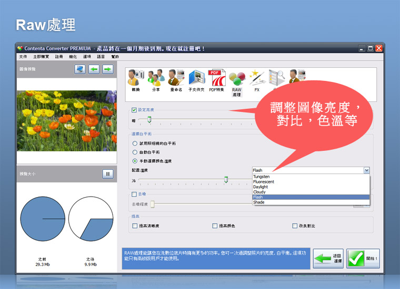This screenshot has height=289, width=400.
Task: Click the brightness slider handle
Action: pyautogui.click(x=149, y=119)
